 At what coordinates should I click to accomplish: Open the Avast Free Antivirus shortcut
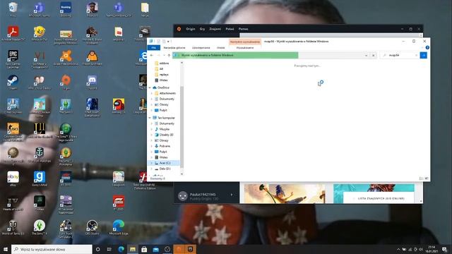[66, 57]
